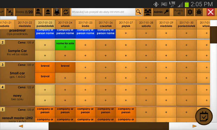
Task: Select item number 5 badge
Action: [x=2, y=109]
